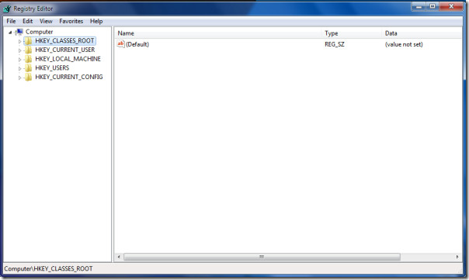
Task: Click the (value not set) data cell
Action: point(404,44)
